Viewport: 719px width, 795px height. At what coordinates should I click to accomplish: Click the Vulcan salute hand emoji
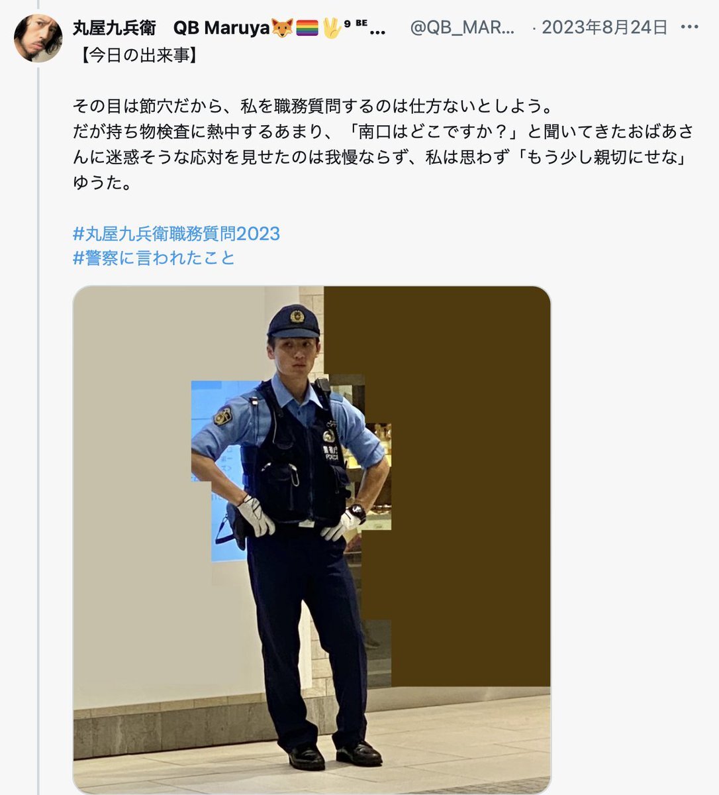331,28
